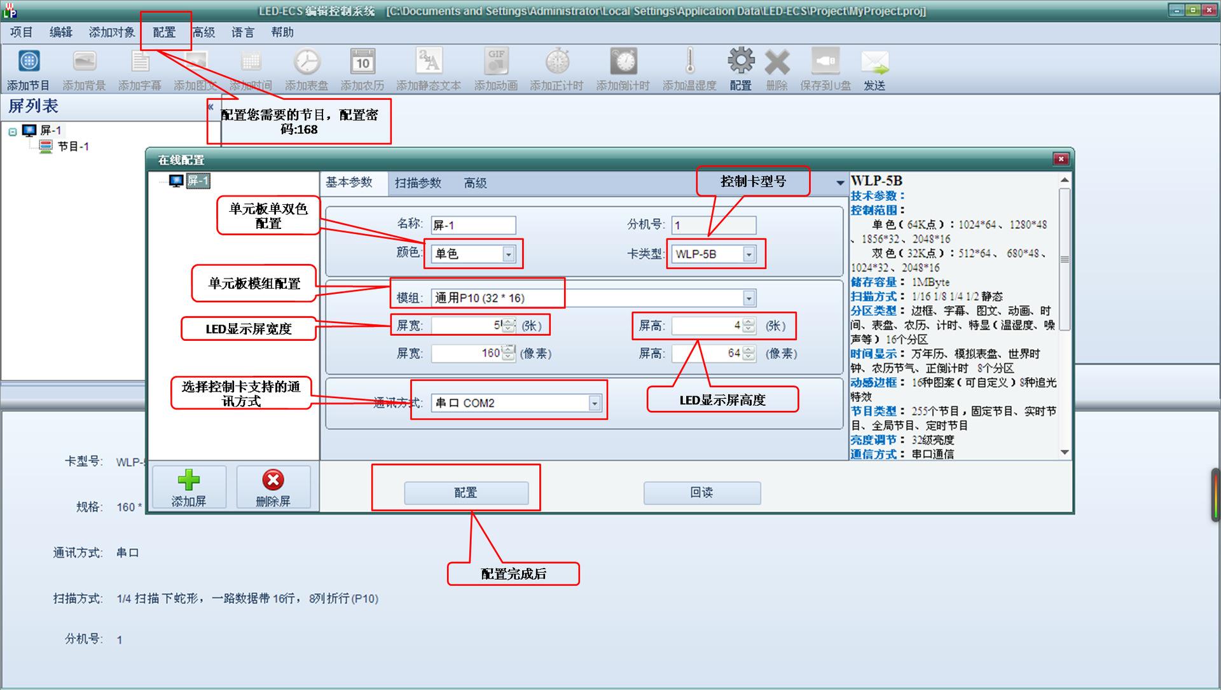Image resolution: width=1221 pixels, height=690 pixels.
Task: Click the 添加字幕 toolbar icon
Action: coord(140,62)
